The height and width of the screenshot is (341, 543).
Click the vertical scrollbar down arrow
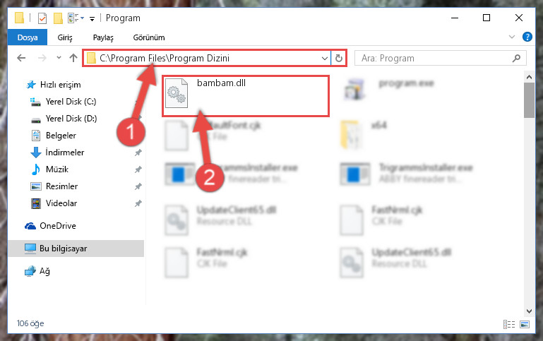pos(529,311)
